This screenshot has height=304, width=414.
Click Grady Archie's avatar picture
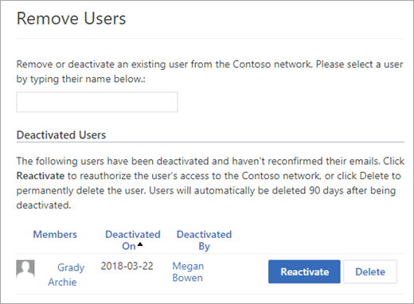click(25, 269)
